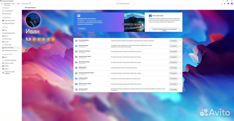
Task: Switch to the Stock и магазин tab
Action: [x=26, y=4]
